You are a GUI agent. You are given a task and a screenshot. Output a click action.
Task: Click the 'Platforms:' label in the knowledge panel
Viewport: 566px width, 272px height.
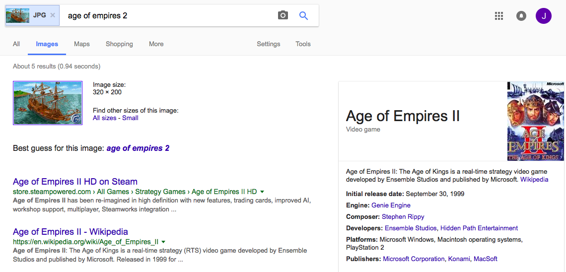click(x=361, y=240)
